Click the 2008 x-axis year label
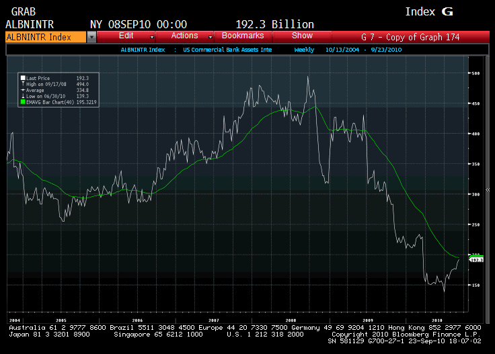Viewport: 495px width, 354px height. coord(291,320)
